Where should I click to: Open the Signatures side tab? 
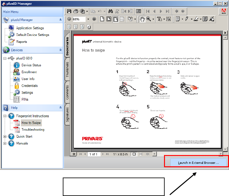[x=67, y=115]
